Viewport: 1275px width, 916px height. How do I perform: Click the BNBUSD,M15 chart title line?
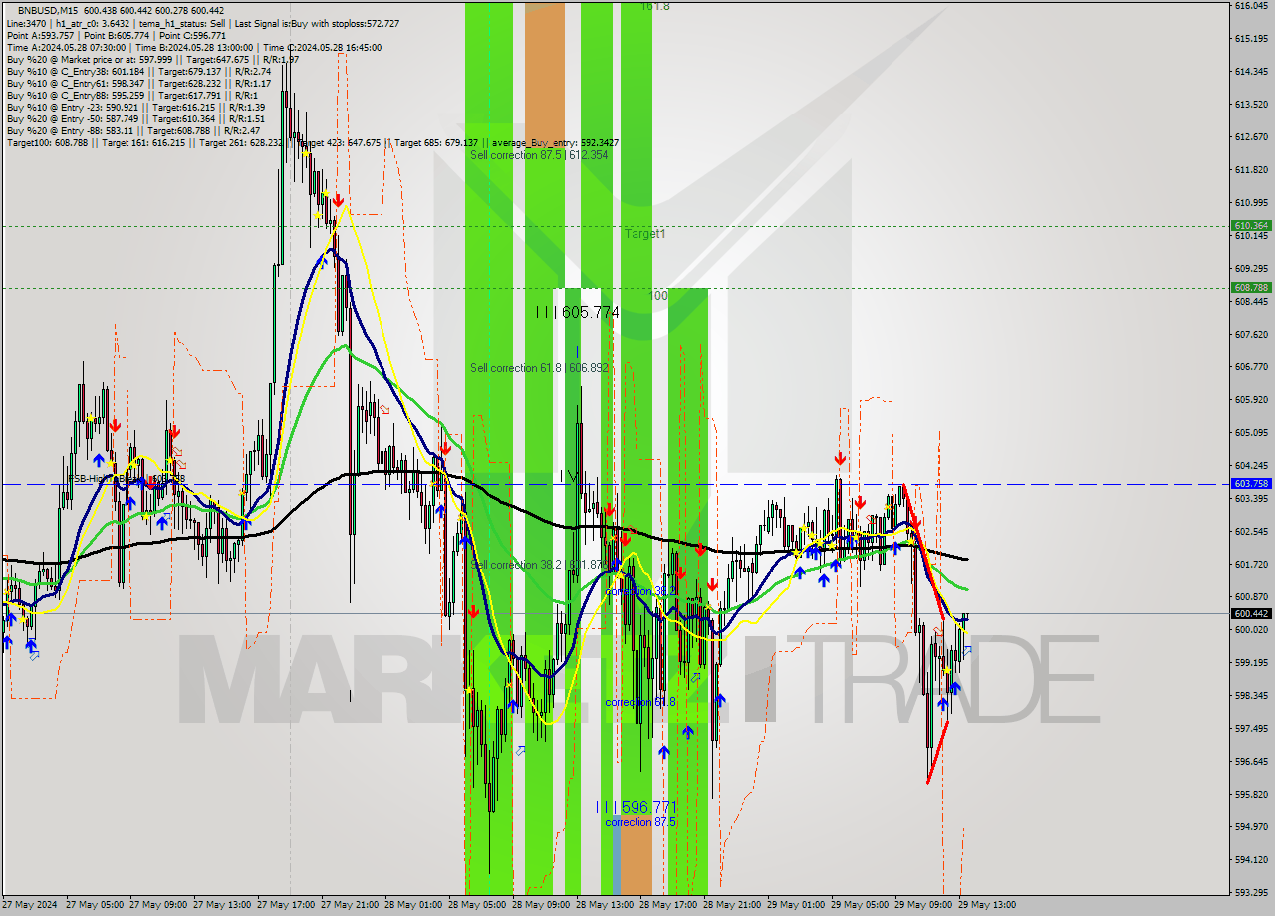coord(121,11)
